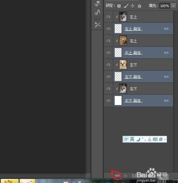This screenshot has height=183, width=178.
Task: Click the 左下 副本 transparent layer thumbnail
Action: tap(118, 76)
